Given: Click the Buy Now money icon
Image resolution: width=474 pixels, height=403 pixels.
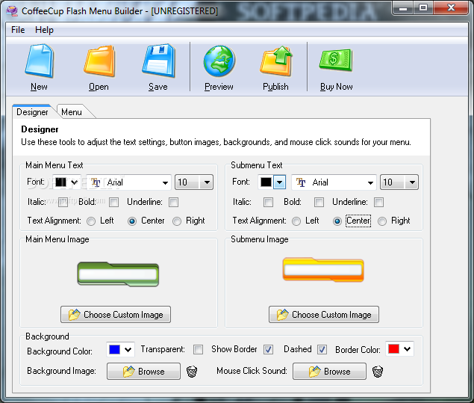Looking at the screenshot, I should coord(336,60).
